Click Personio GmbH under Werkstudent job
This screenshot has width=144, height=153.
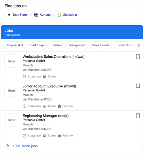(34, 61)
